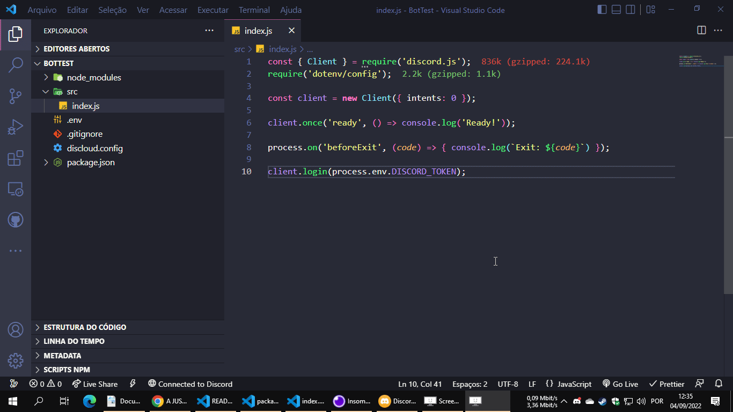733x412 pixels.
Task: Open the notifications bell
Action: 719,384
